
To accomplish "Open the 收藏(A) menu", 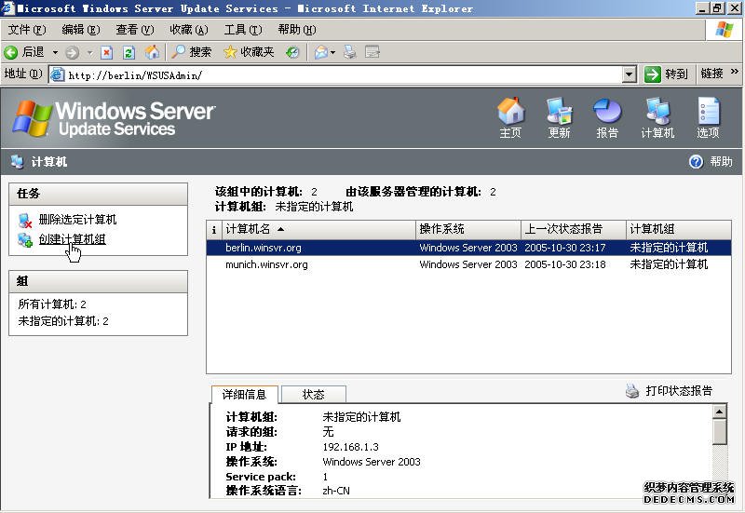I will 189,30.
